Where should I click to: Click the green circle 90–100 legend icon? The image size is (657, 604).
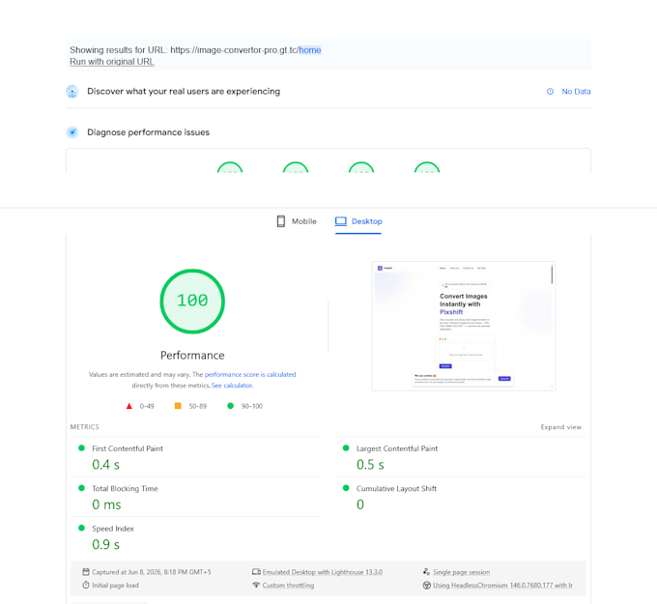pyautogui.click(x=230, y=406)
